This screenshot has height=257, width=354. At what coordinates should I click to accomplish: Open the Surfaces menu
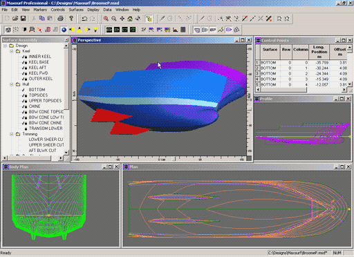tap(76, 10)
